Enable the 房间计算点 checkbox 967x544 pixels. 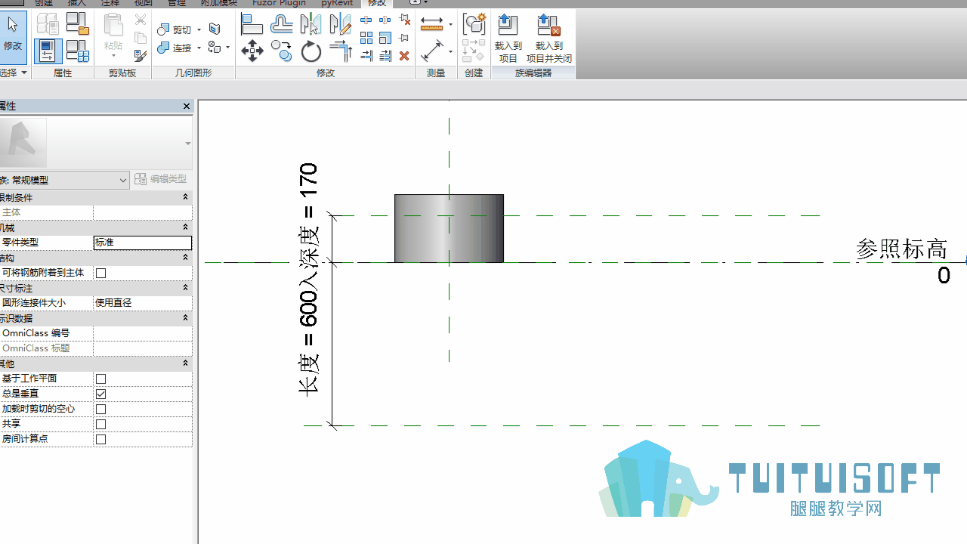pos(101,439)
